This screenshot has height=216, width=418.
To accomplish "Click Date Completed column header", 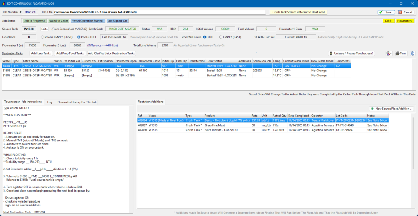I will pos(299,116).
